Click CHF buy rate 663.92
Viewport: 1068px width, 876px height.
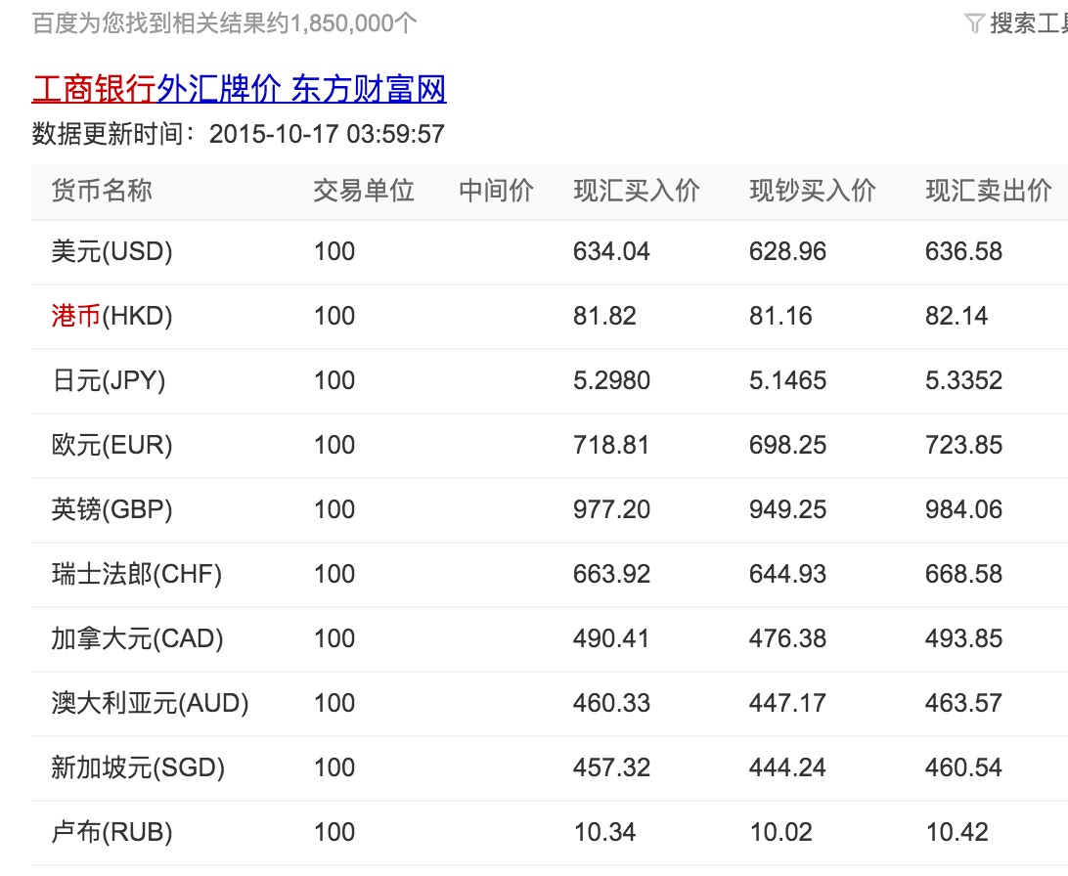(x=611, y=575)
